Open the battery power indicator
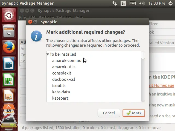Image resolution: width=175 pixels, height=131 pixels. (133, 3)
